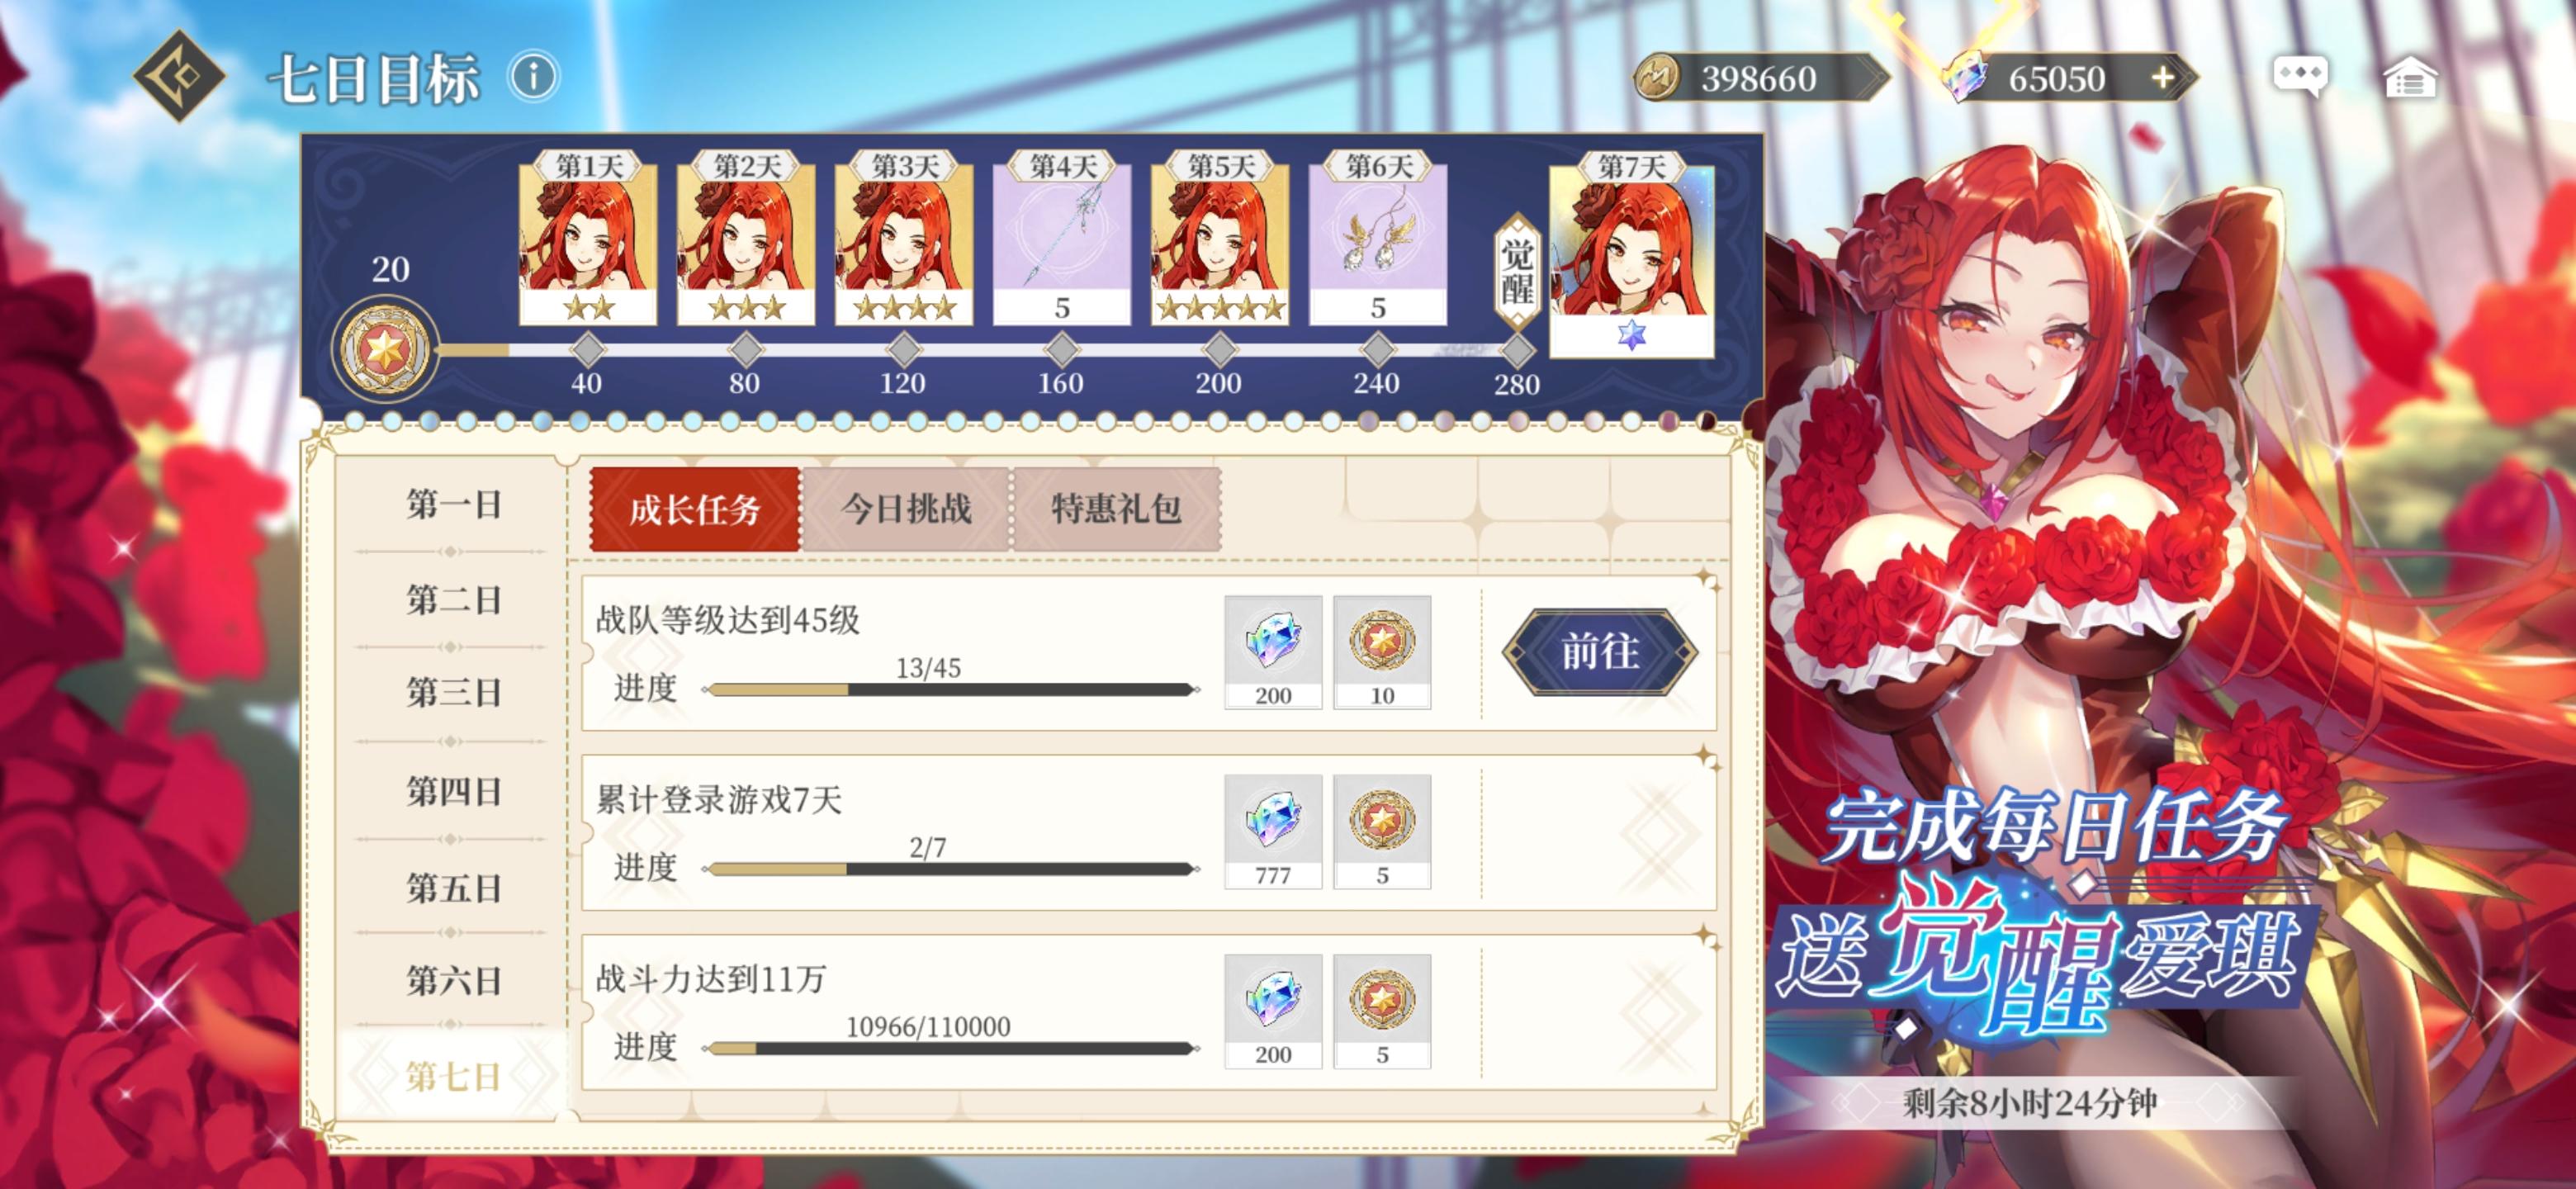The height and width of the screenshot is (1189, 2576).
Task: Go to the home building icon
Action: point(2410,78)
